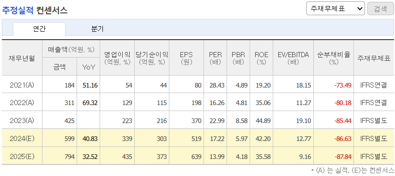This screenshot has height=176, width=395.
Task: Click the 2024 sales amount 599
Action: [x=70, y=139]
